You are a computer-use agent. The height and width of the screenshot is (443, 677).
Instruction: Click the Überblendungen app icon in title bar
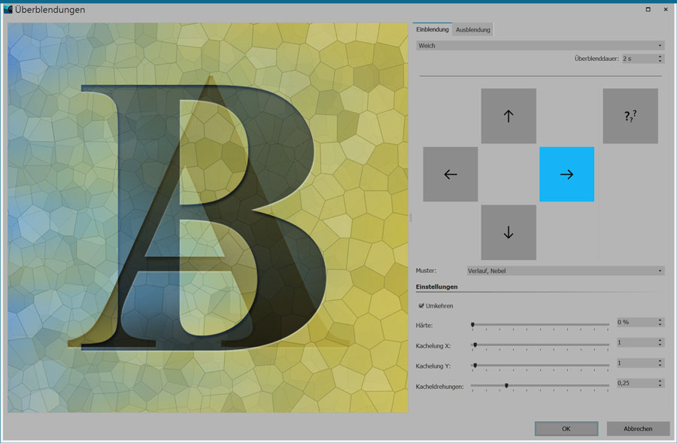[8, 9]
